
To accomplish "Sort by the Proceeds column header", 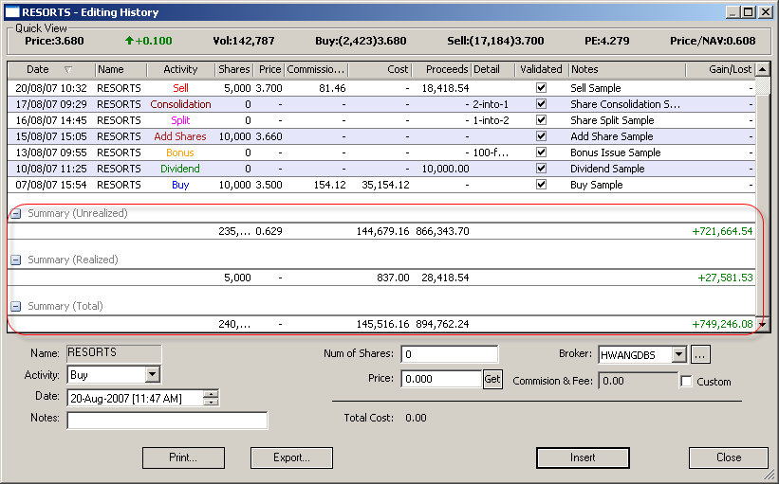I will [441, 69].
